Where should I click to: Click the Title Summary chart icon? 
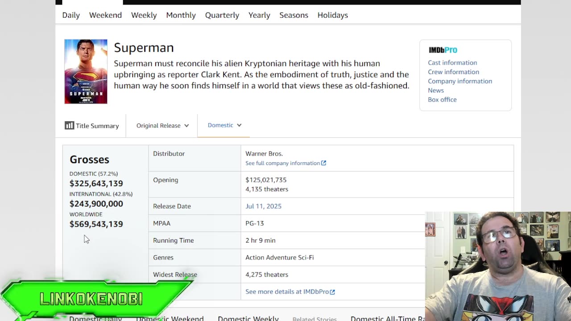69,126
